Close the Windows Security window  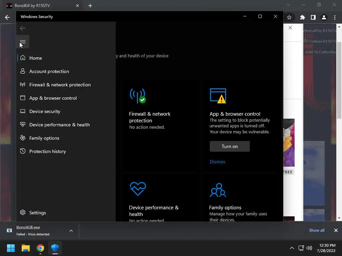click(276, 16)
